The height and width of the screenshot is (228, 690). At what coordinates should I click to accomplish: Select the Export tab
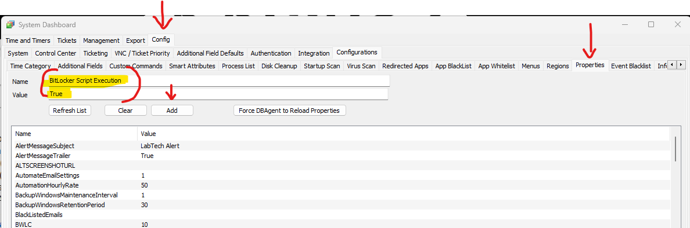[x=135, y=41]
